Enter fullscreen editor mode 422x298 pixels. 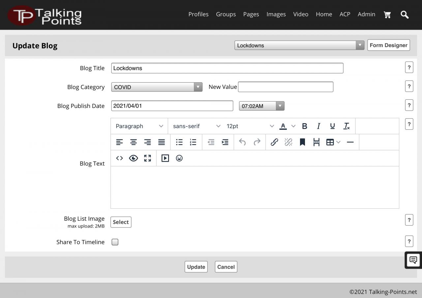point(147,158)
